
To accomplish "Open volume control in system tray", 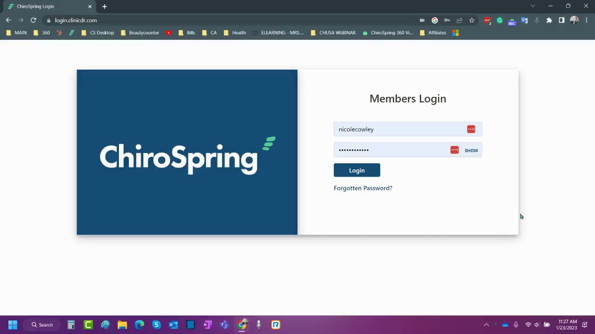I will coord(537,325).
